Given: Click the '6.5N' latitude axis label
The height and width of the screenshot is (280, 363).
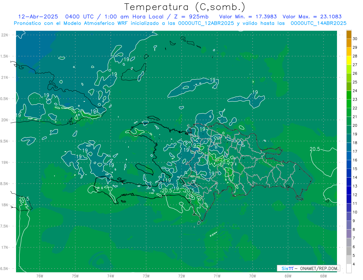Looking at the screenshot, I should tap(5, 269).
